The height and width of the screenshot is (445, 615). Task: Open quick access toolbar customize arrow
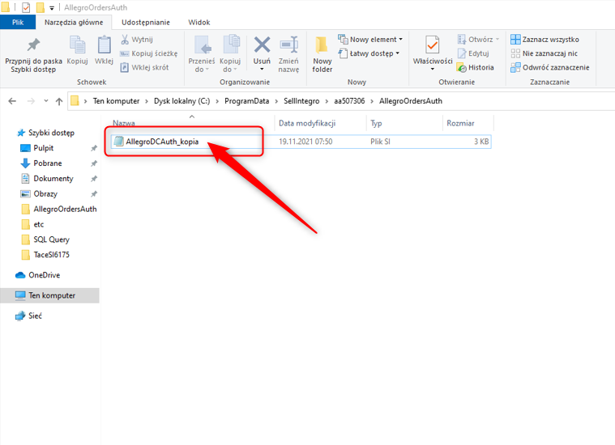pos(52,8)
